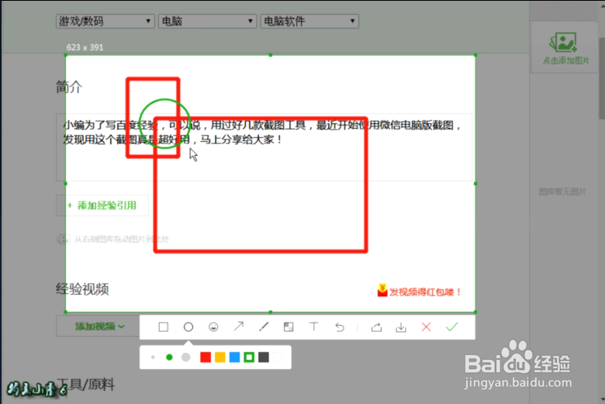Cancel the screenshot with red X

(427, 327)
